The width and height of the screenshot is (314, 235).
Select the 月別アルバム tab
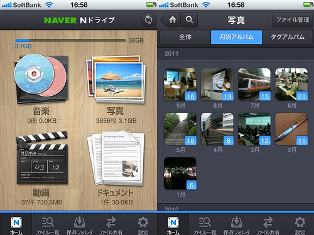[x=236, y=37]
